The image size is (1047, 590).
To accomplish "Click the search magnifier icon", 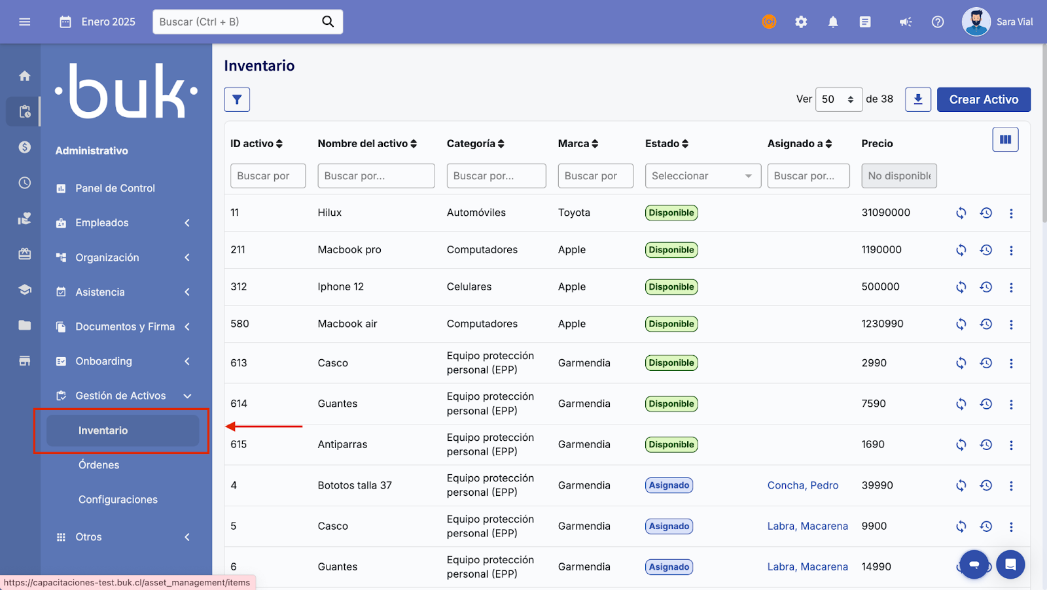I will click(328, 22).
